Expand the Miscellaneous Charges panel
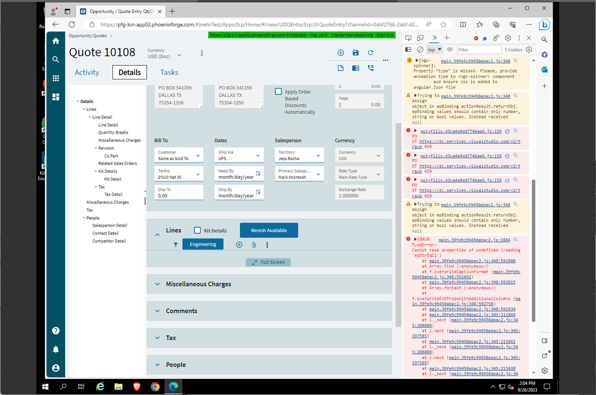Viewport: 596px width, 395px height. point(158,284)
